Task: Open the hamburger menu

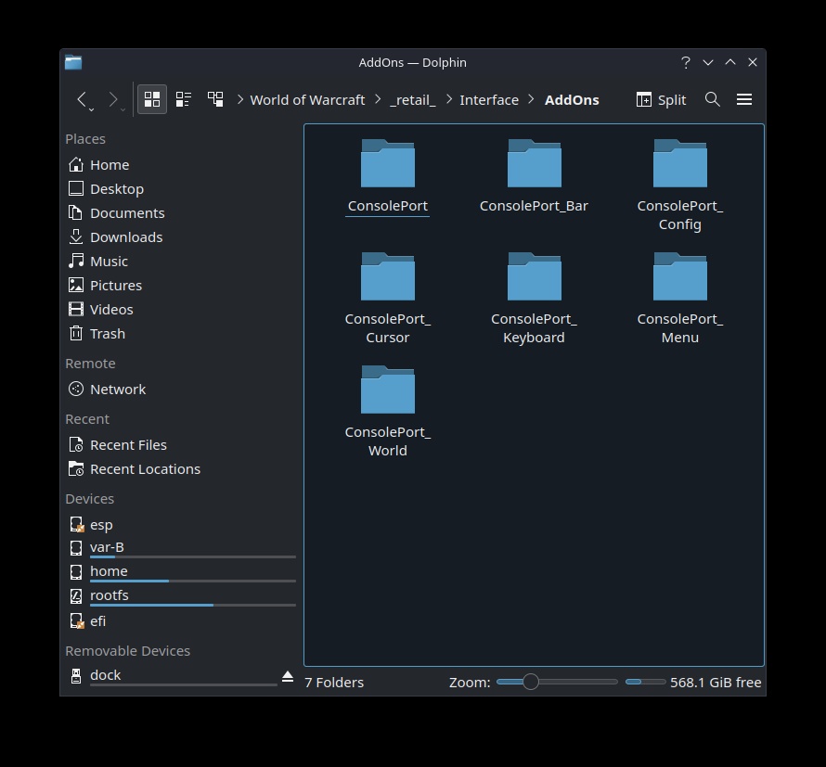Action: pyautogui.click(x=743, y=99)
